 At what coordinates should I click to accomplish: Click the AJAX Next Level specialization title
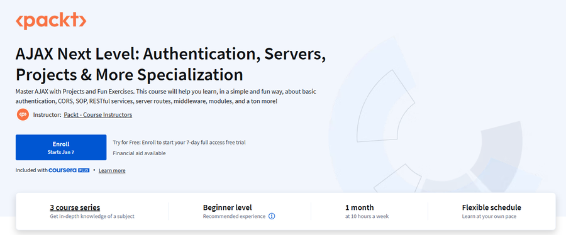(x=170, y=64)
